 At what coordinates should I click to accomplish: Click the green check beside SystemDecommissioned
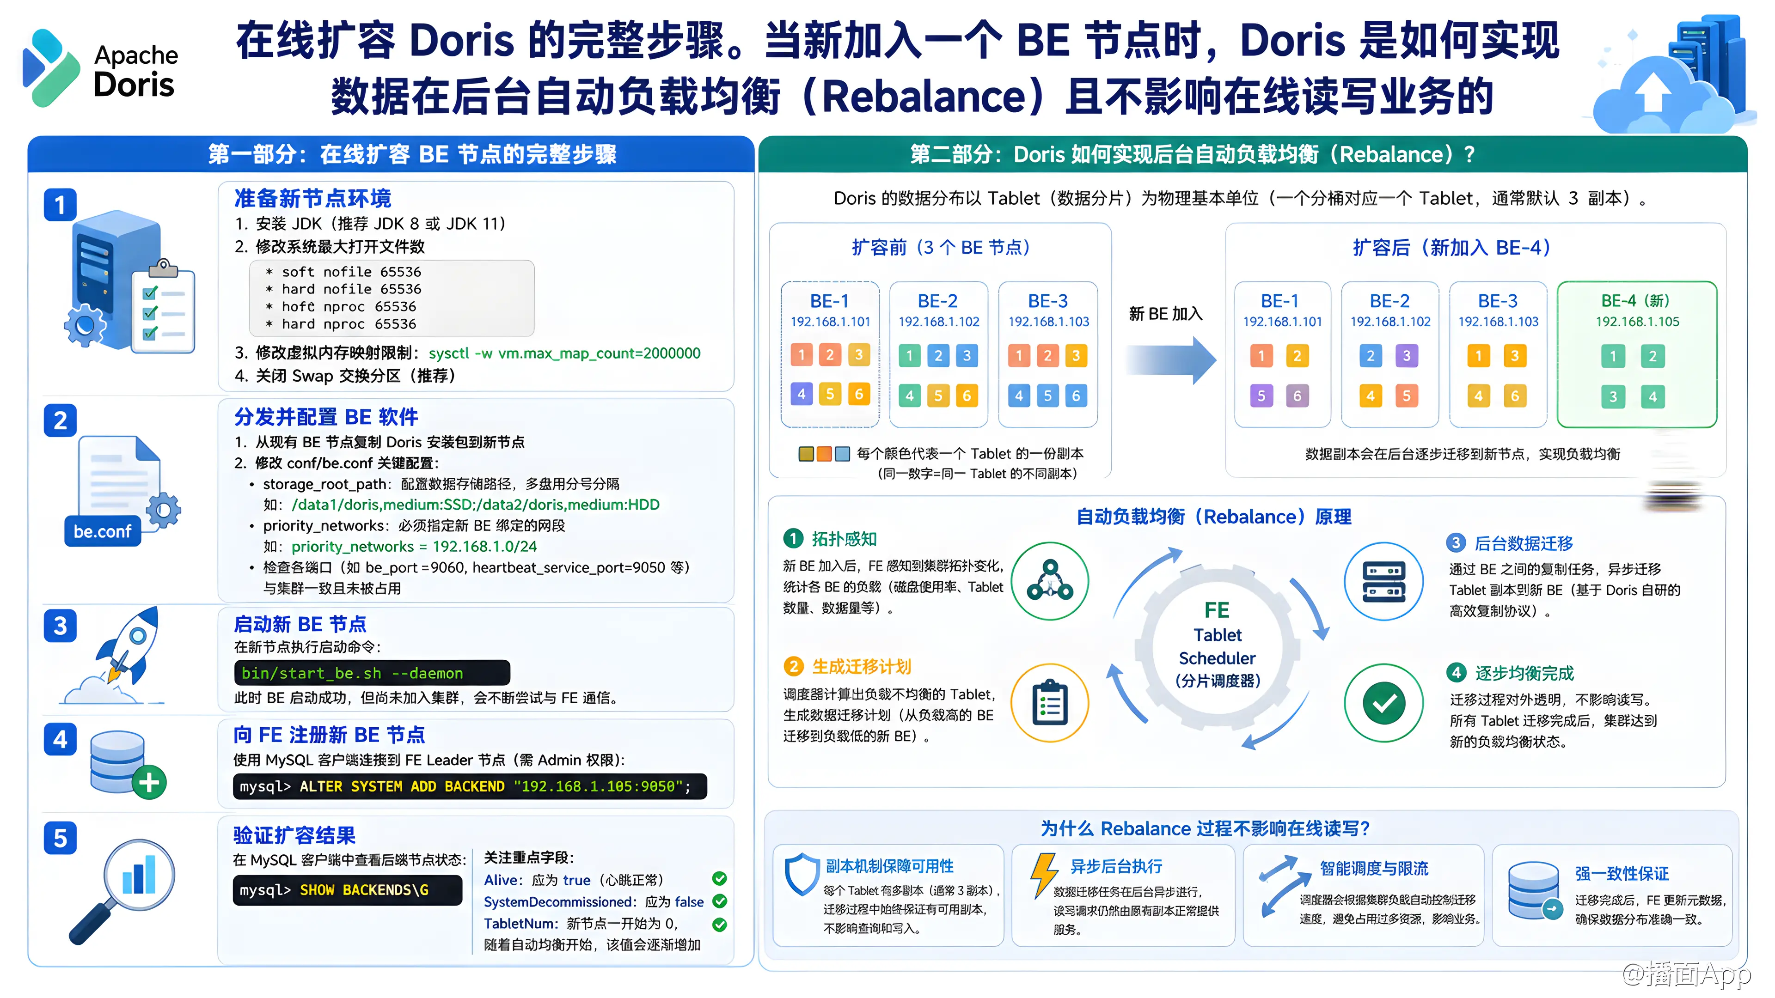[x=719, y=901]
